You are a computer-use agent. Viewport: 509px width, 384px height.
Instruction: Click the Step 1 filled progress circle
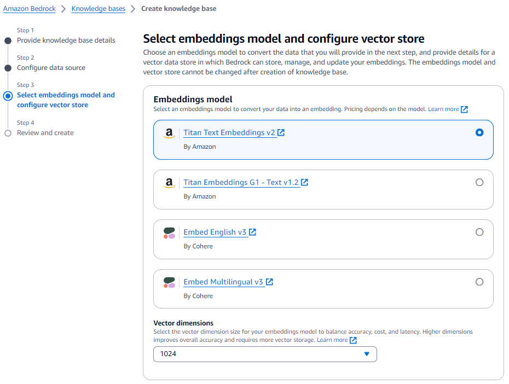click(7, 40)
